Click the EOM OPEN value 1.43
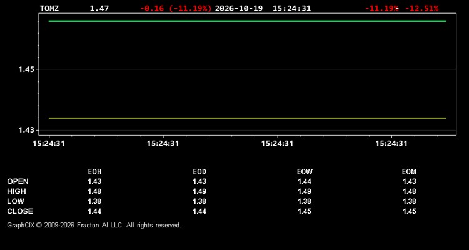Image resolution: width=469 pixels, height=250 pixels. (409, 181)
